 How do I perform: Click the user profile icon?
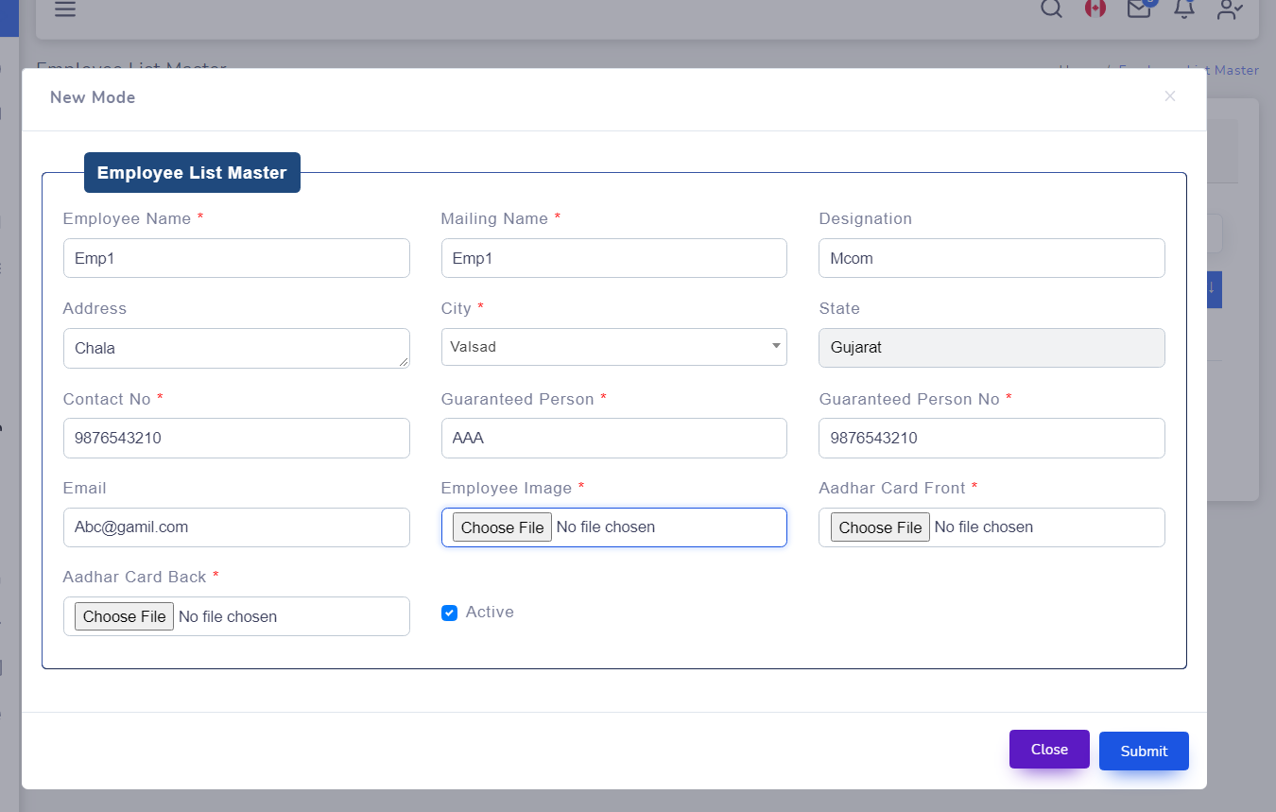click(1229, 9)
